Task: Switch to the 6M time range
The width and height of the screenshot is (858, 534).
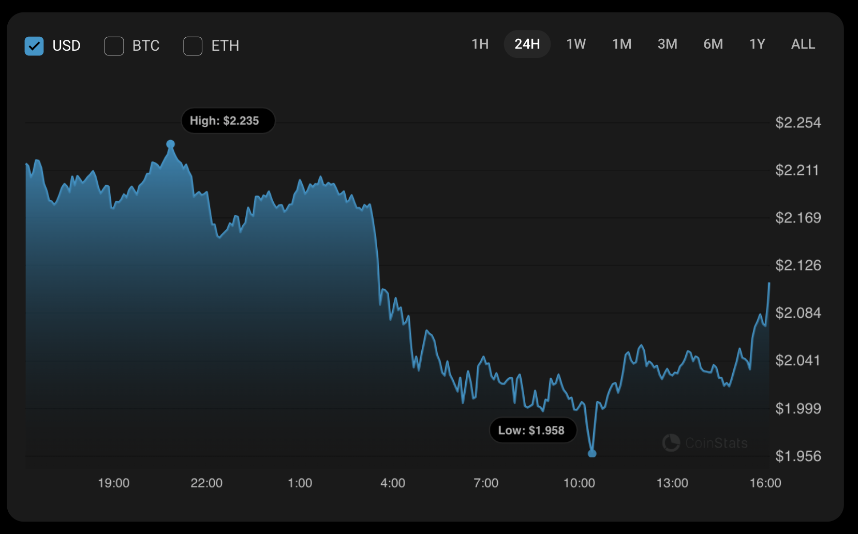Action: pos(713,44)
